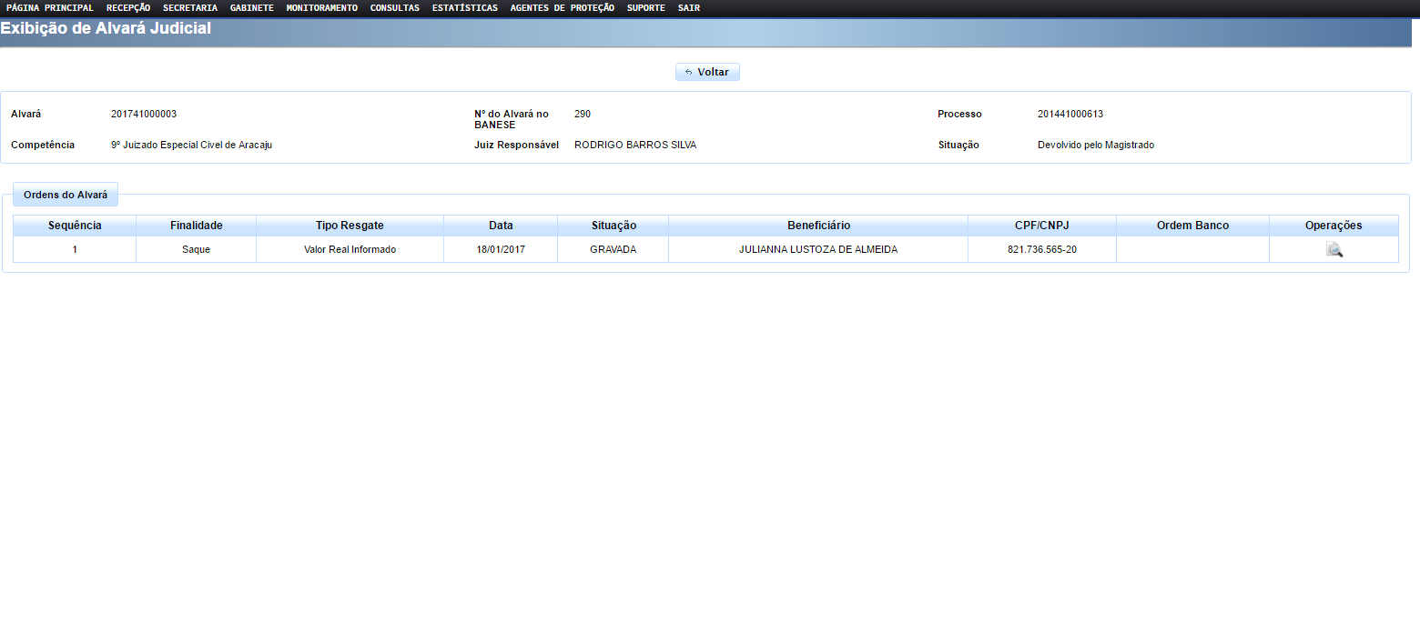Click the Situação column header
Viewport: 1420px width, 643px height.
614,226
